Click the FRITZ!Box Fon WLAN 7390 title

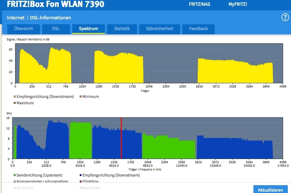(x=55, y=4)
